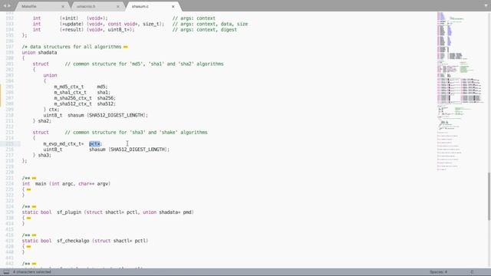The width and height of the screenshot is (491, 276).
Task: Unfold the body of sf_checkalgo
Action: click(x=29, y=247)
